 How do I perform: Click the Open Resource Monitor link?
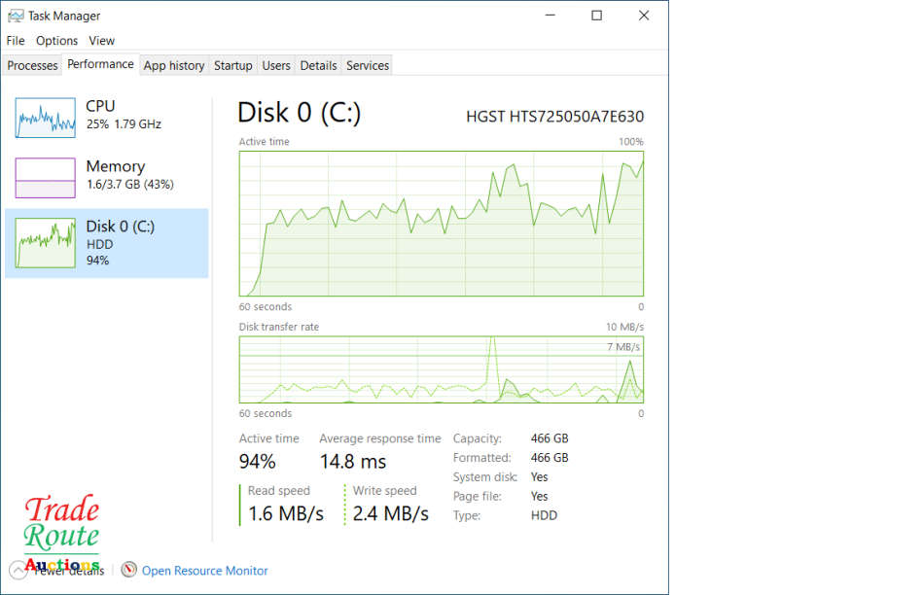(205, 571)
